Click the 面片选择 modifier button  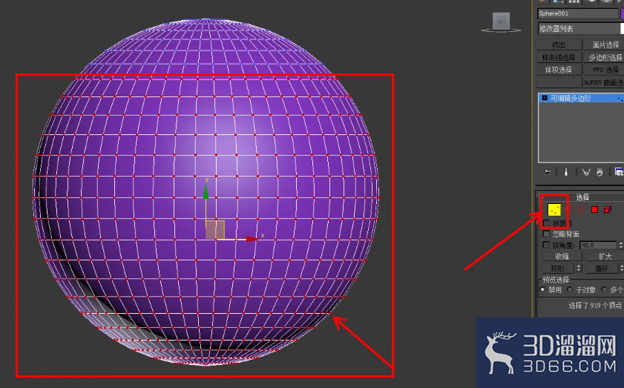pos(604,45)
